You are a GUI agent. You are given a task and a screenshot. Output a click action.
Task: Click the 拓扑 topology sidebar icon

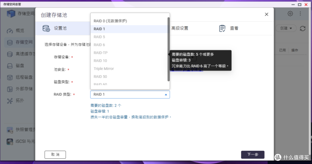[10, 101]
